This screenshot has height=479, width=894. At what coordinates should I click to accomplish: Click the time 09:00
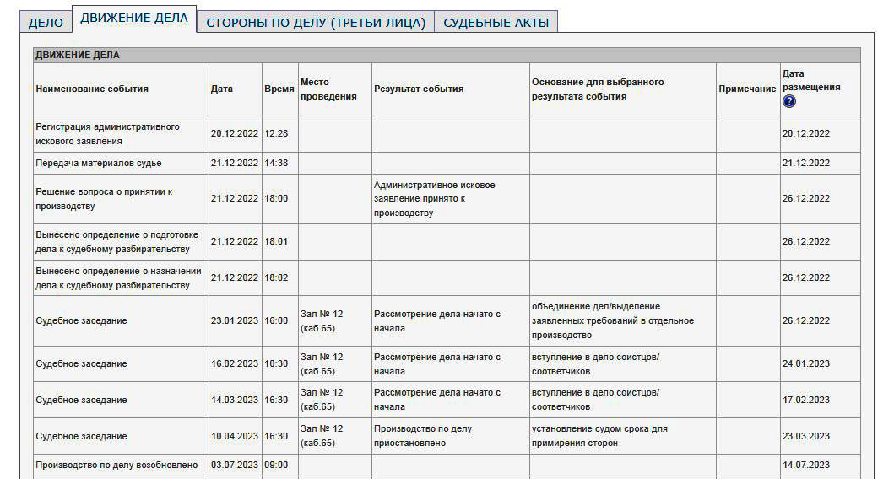[x=276, y=466]
